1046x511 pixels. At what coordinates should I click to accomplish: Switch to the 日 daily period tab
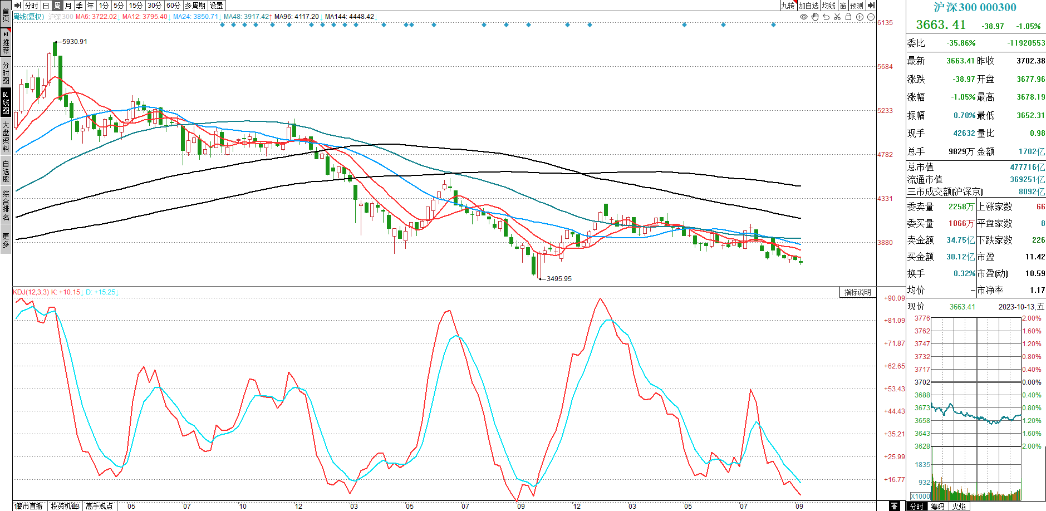click(46, 6)
